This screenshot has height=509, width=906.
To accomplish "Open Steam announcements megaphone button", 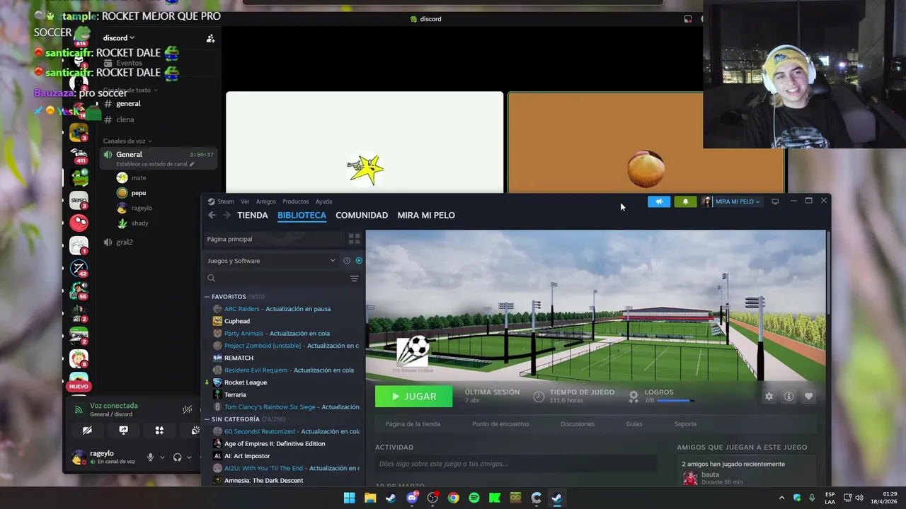I will (x=659, y=201).
